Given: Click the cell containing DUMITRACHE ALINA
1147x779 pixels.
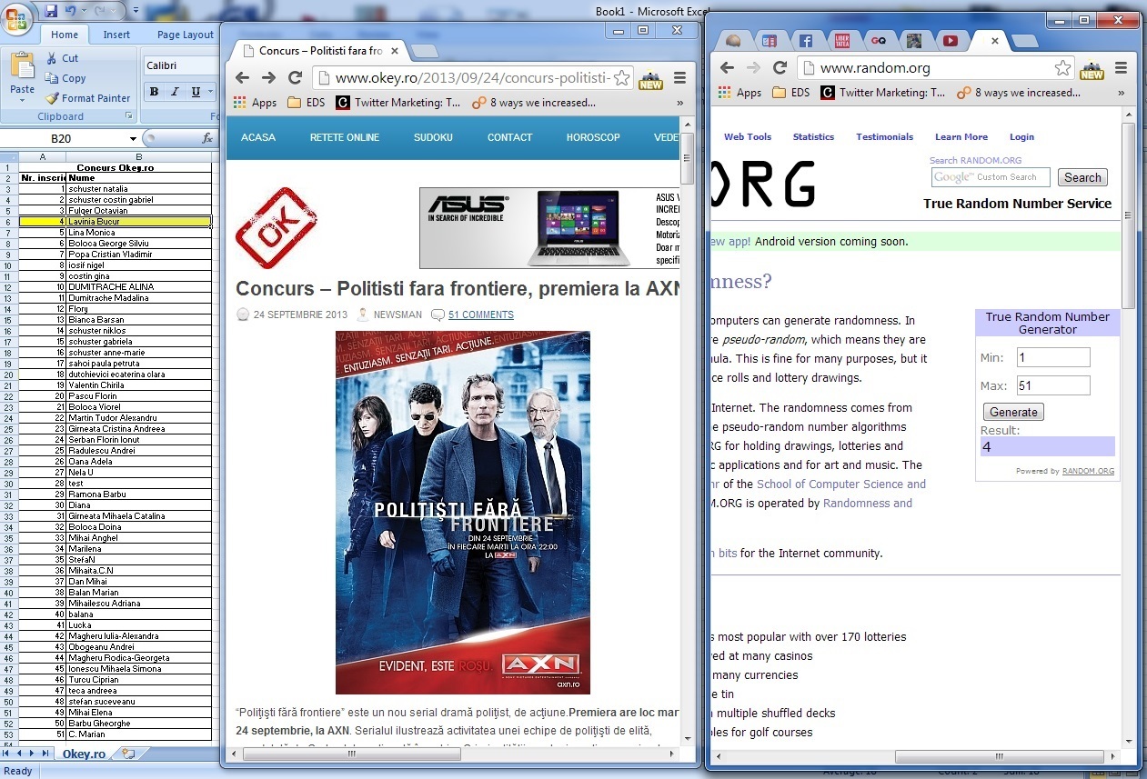Looking at the screenshot, I should pos(138,286).
